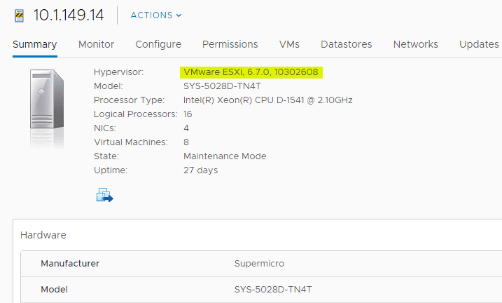Click the Hypervisor: label

118,72
